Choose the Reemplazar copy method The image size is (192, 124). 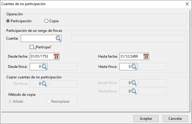coord(49,101)
